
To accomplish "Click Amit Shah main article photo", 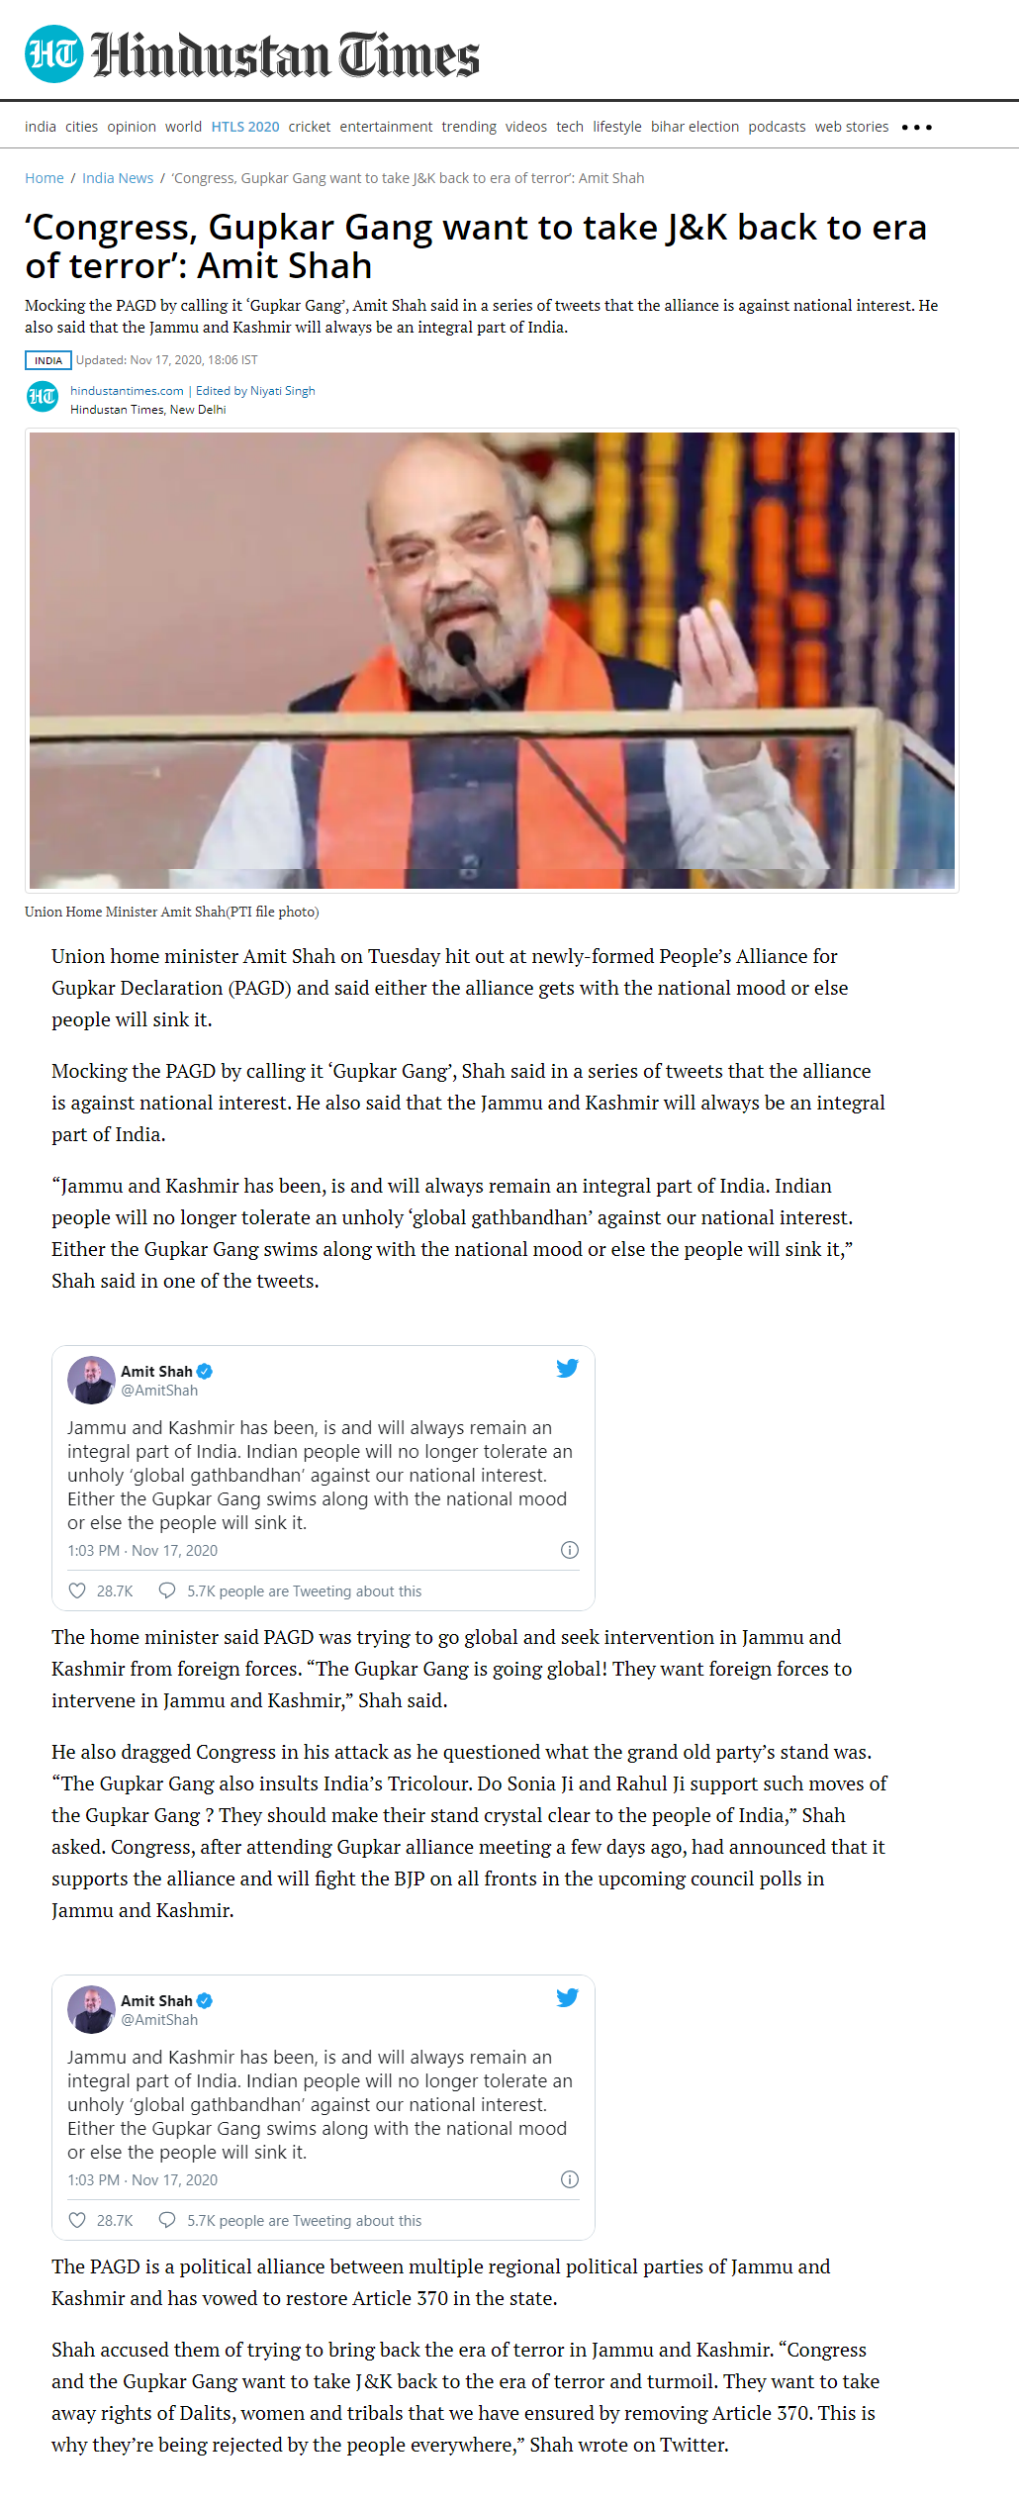I will [492, 660].
